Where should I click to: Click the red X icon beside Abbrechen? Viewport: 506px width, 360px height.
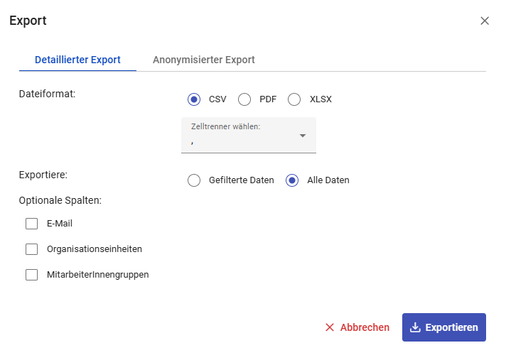330,327
